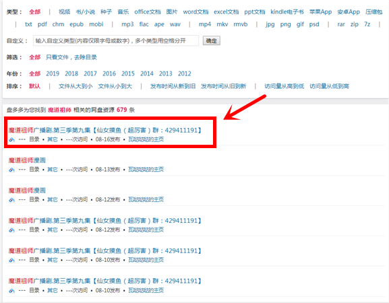Sort by 发布时间从旧到新
Screen dimensions: 389x303
click(x=224, y=86)
